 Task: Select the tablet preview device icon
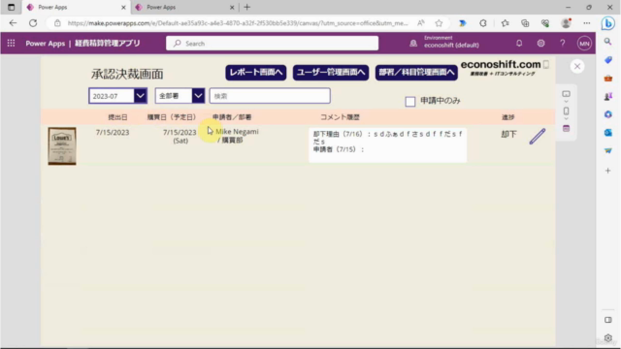point(566,94)
